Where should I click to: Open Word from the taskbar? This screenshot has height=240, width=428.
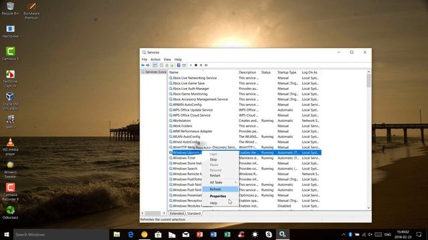tap(213, 234)
